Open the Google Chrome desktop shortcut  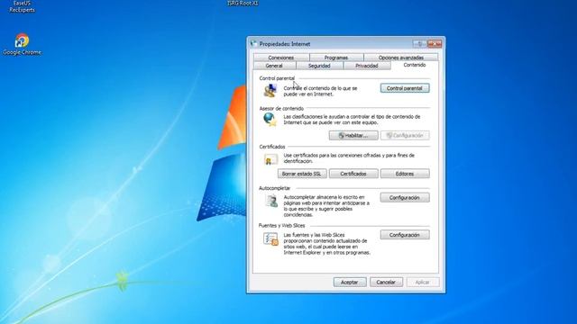click(x=22, y=44)
